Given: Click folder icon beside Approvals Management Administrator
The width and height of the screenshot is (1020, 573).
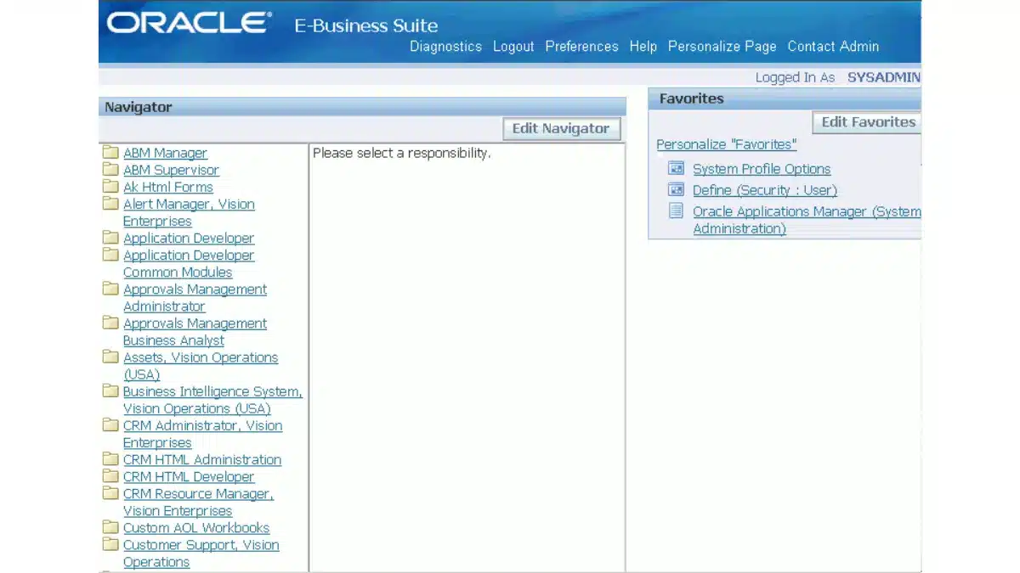Looking at the screenshot, I should [110, 289].
